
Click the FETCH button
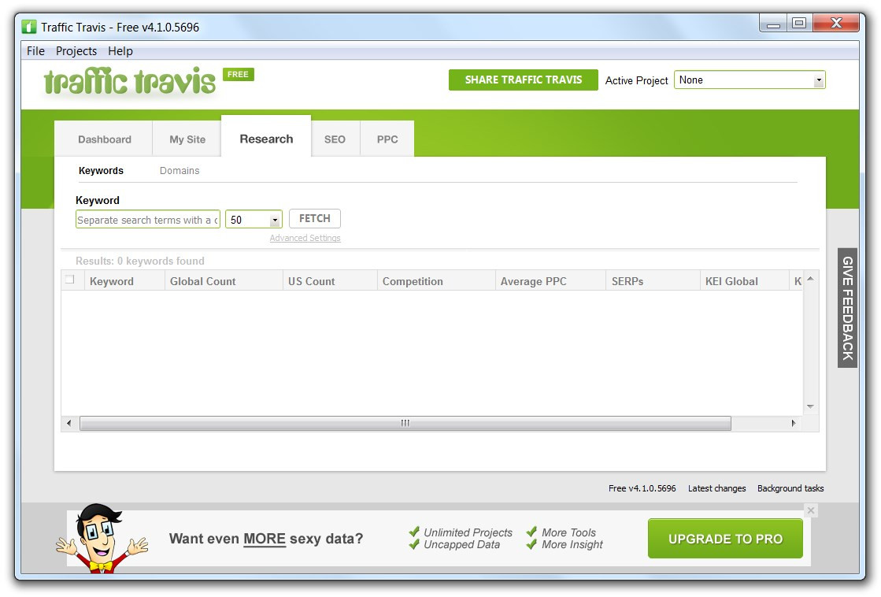coord(315,218)
